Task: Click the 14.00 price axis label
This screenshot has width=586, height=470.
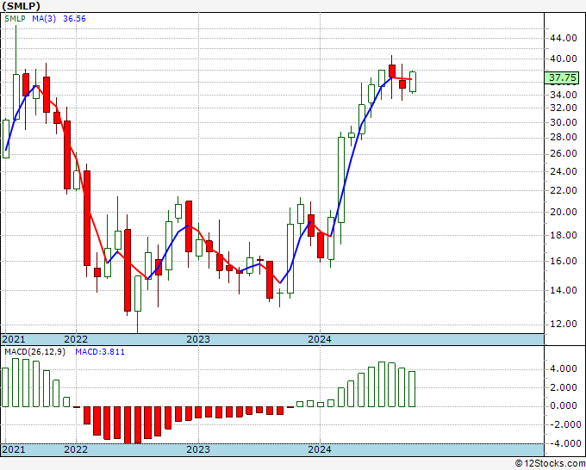Action: (564, 290)
